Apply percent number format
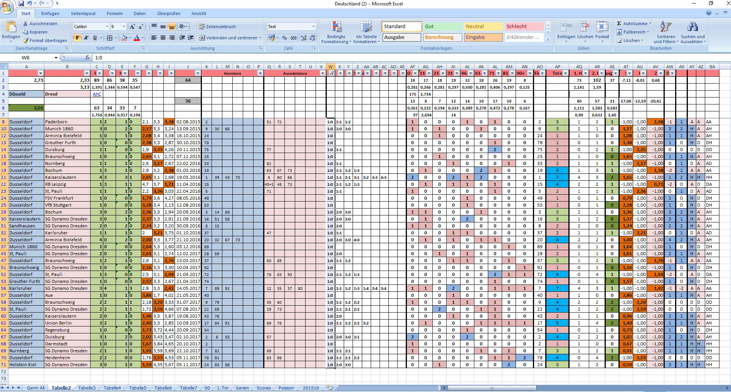This screenshot has width=731, height=392. coord(284,38)
